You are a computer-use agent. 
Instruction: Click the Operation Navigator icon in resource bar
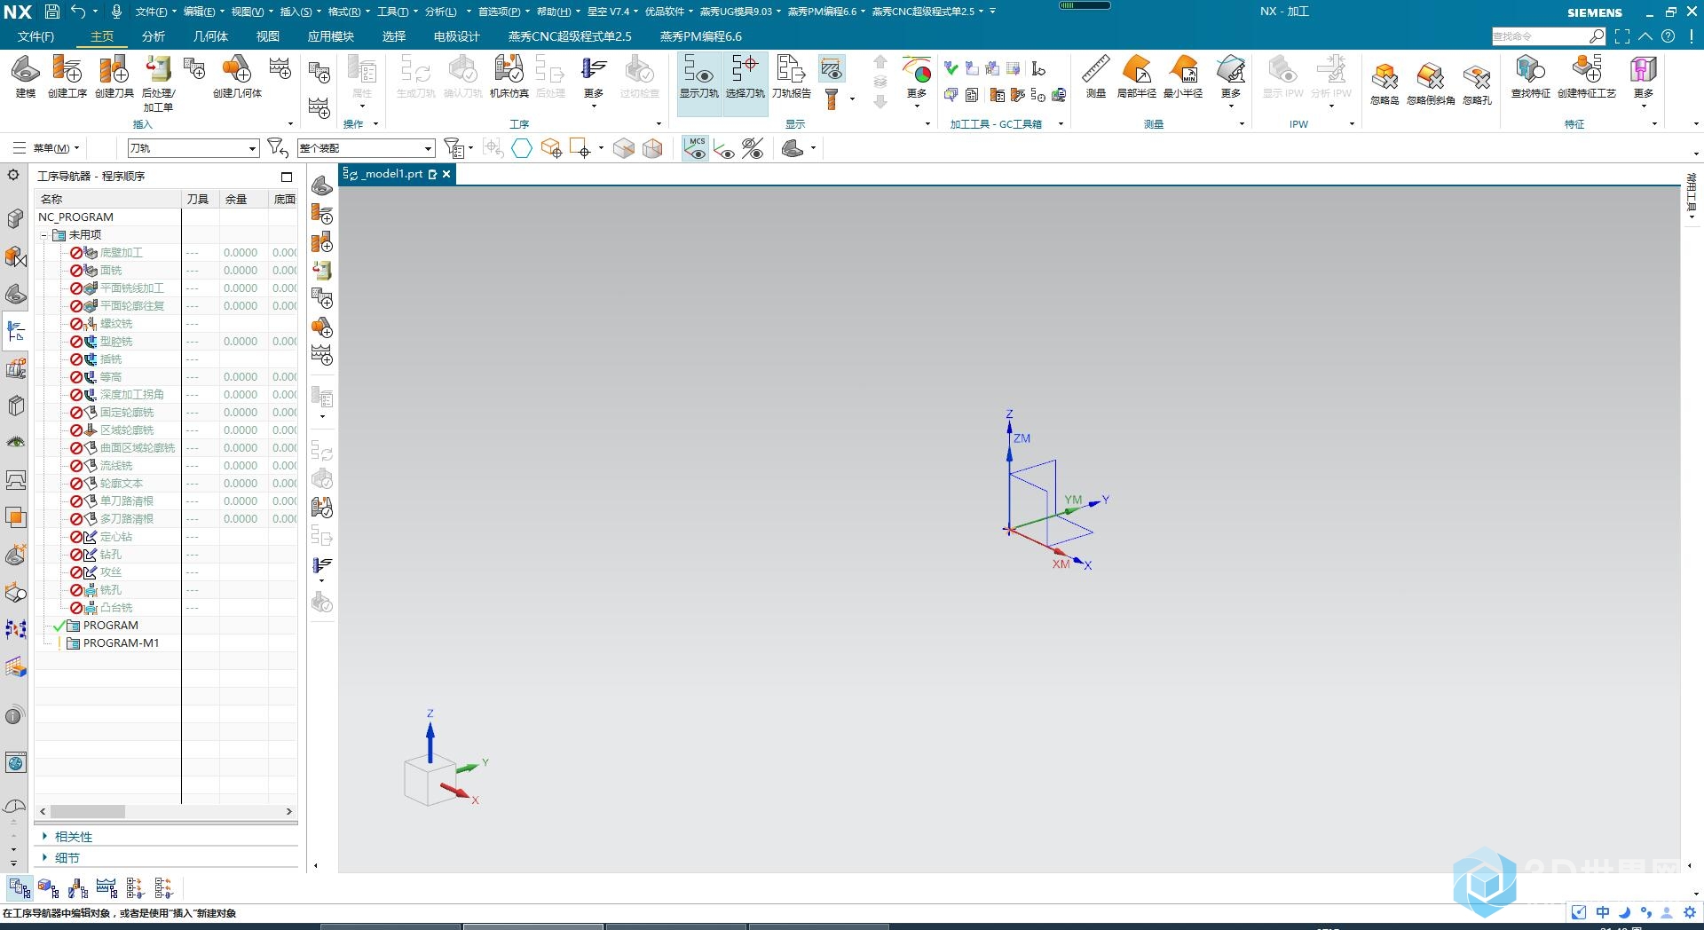coord(15,331)
